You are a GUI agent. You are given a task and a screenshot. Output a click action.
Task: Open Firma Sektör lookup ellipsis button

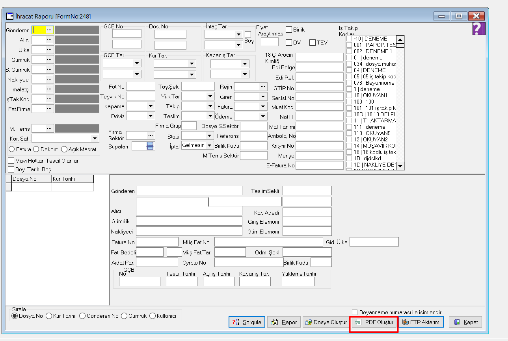point(150,135)
